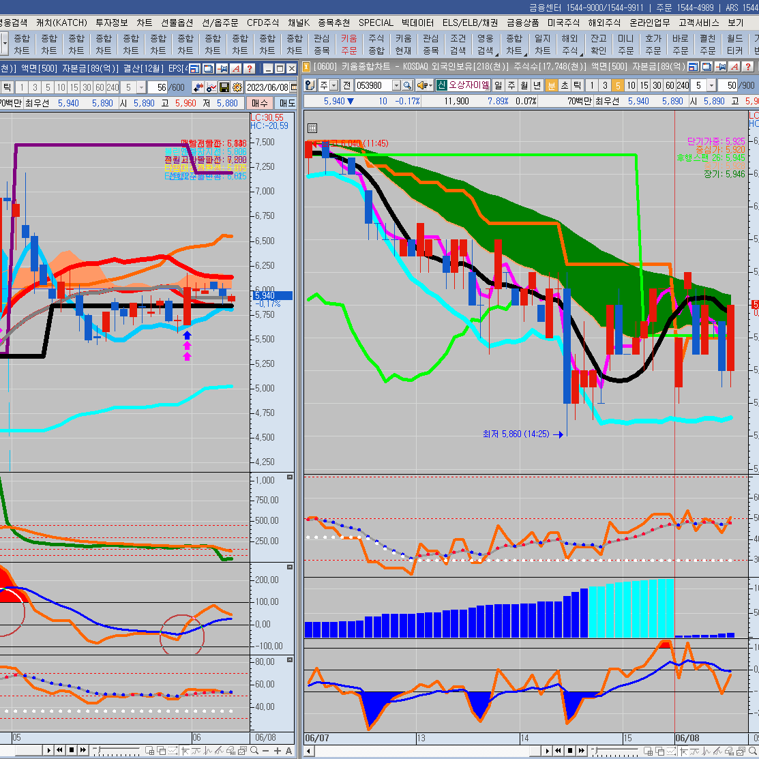
Task: Open the stock code 053980 dropdown arrow
Action: click(396, 86)
